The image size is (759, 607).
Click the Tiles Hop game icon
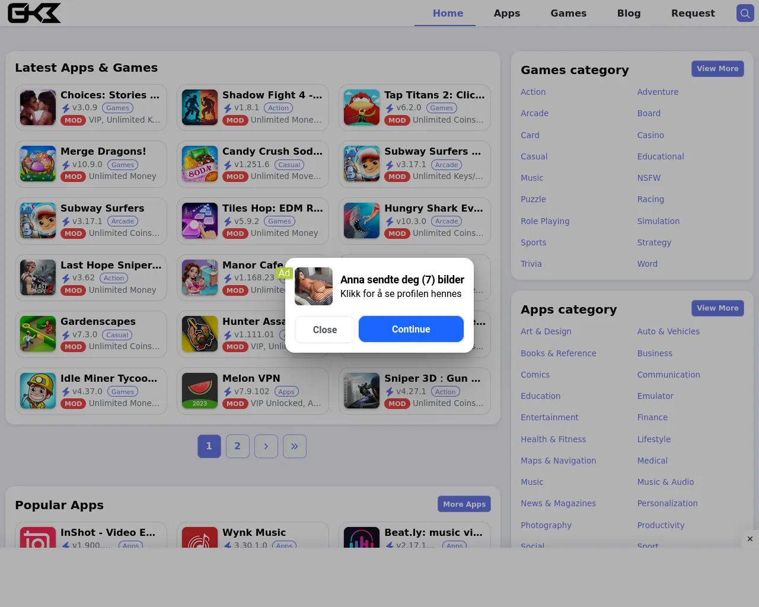[x=200, y=221]
